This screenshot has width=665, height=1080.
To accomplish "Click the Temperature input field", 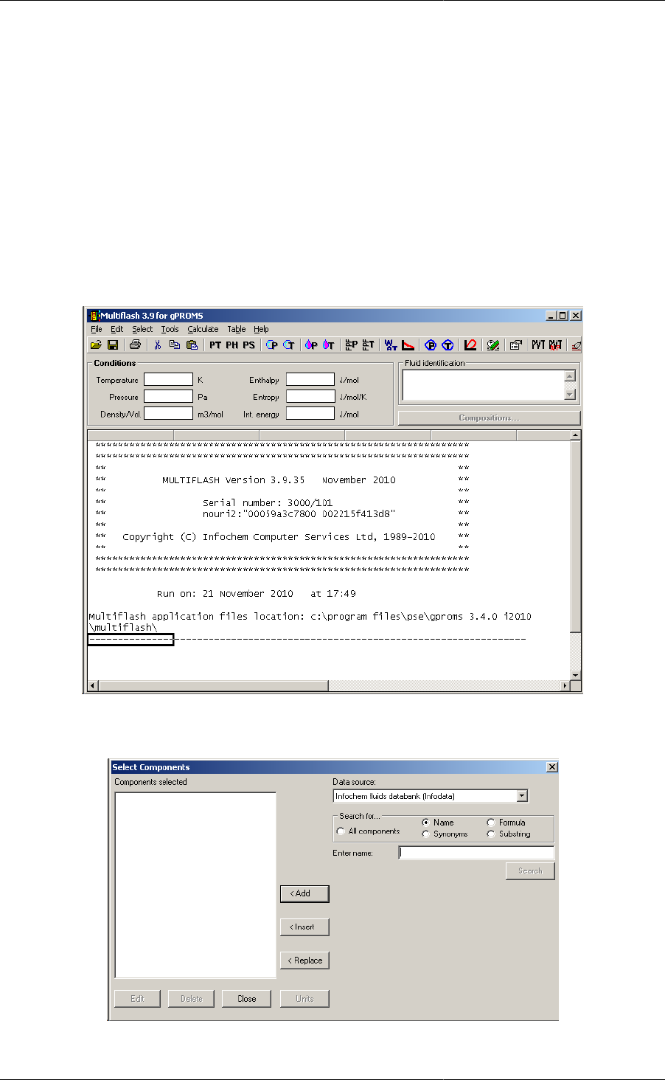I will click(x=168, y=379).
